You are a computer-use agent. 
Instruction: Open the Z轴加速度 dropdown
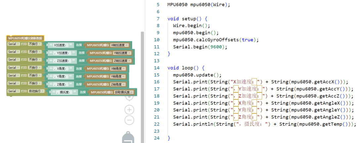point(122,61)
